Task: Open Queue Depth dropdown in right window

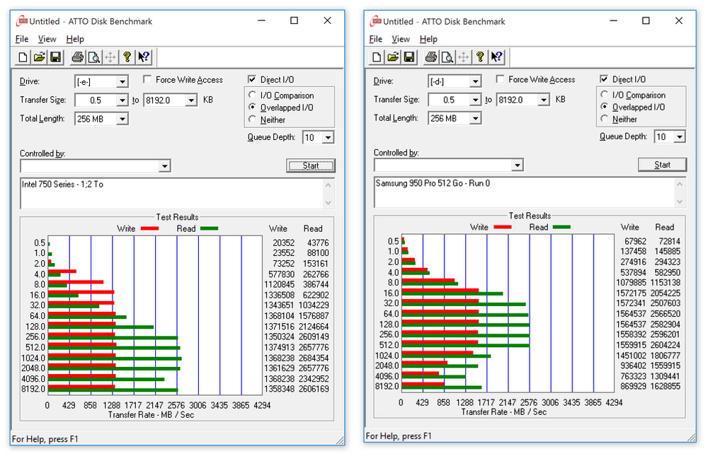Action: point(680,136)
